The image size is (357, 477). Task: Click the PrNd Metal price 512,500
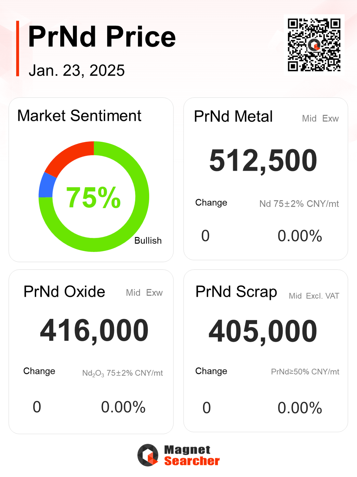pos(263,160)
